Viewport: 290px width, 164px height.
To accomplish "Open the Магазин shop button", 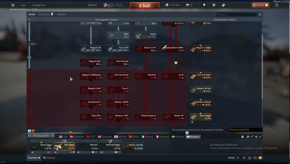I will (x=259, y=5).
